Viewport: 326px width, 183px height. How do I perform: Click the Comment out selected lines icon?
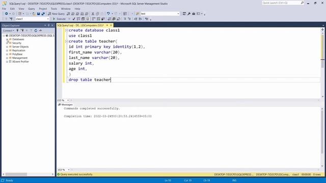point(125,19)
